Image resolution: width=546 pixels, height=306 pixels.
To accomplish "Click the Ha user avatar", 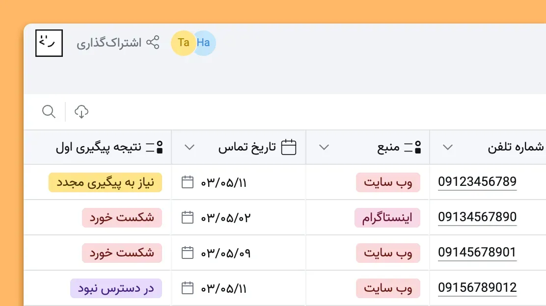I will (x=204, y=43).
